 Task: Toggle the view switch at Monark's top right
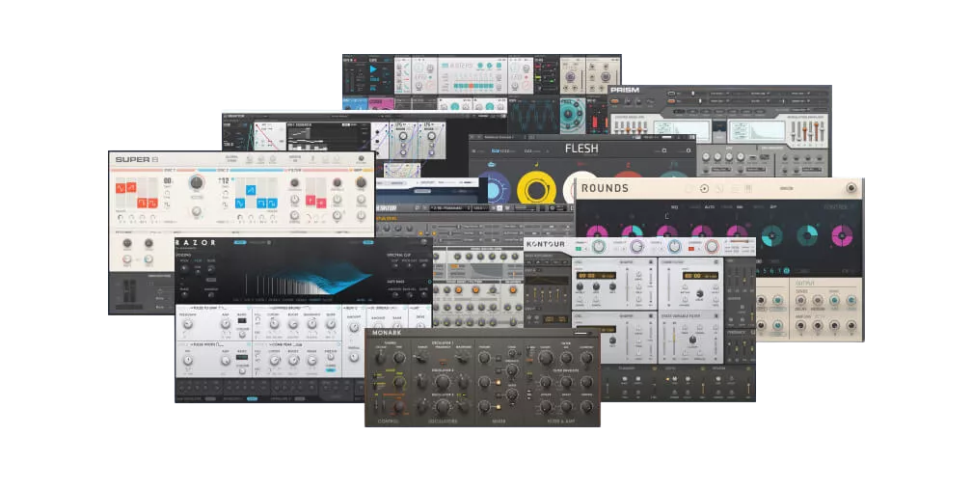pos(582,333)
